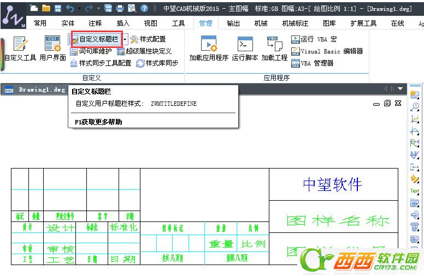
Task: Select the 管理 ribbon tab
Action: point(205,23)
